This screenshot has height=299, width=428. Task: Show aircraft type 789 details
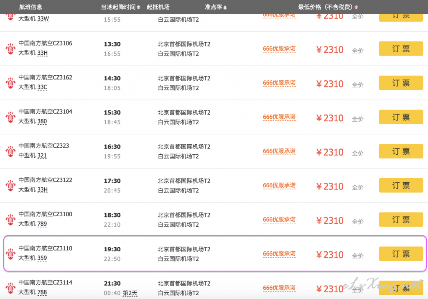[42, 224]
